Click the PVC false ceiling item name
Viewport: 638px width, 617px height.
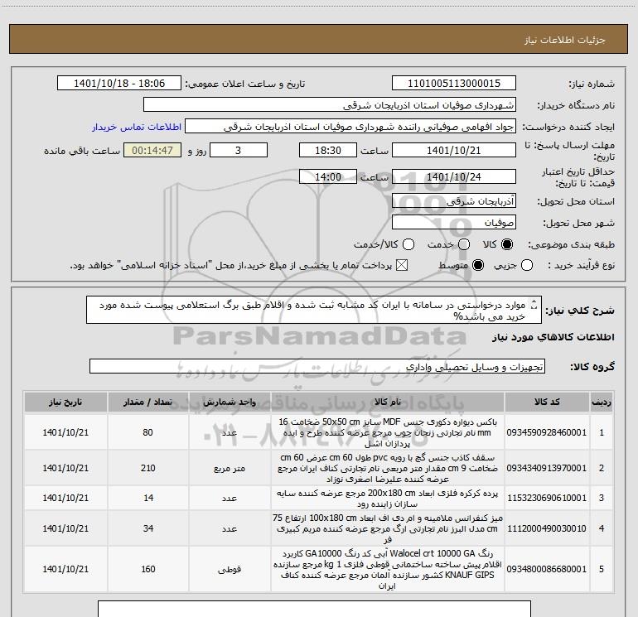[x=388, y=468]
